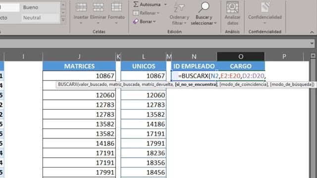Click the Eliminar cells icon

click(98, 7)
